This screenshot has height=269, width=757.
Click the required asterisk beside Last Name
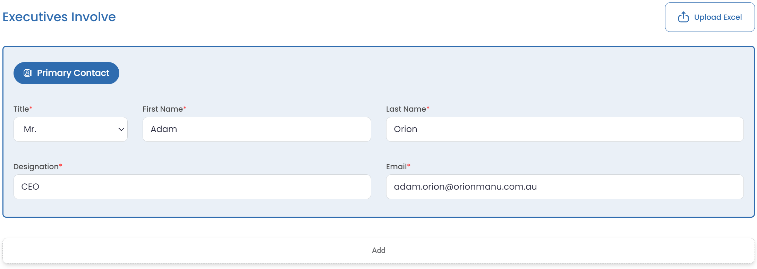pos(428,108)
